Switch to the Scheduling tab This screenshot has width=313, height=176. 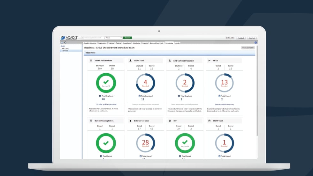136,43
